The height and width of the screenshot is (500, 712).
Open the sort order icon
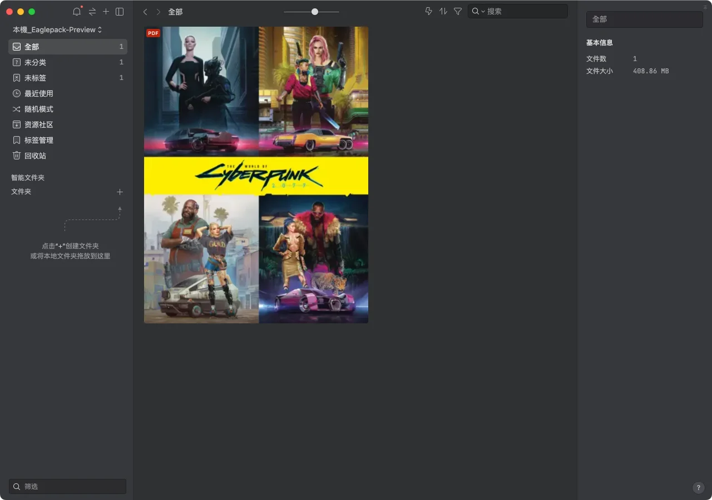point(443,11)
